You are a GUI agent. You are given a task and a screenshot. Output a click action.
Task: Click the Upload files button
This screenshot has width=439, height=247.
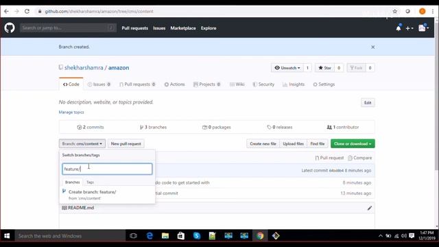click(293, 143)
